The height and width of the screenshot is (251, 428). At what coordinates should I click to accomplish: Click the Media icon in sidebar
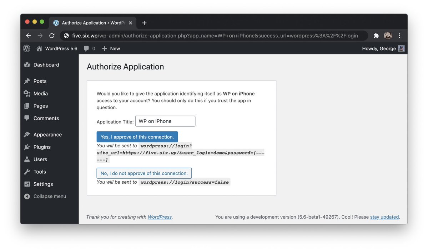[x=27, y=93]
